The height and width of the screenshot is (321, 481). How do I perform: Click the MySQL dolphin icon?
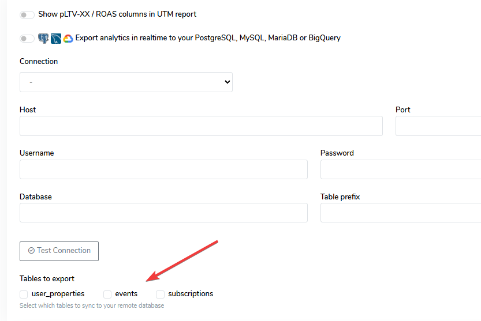pos(56,38)
